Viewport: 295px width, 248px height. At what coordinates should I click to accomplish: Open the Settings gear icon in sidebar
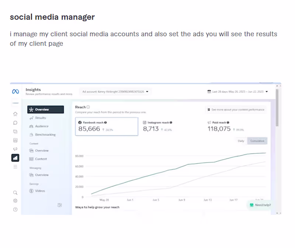coord(15,201)
